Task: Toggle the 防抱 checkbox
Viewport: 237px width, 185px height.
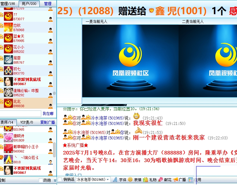Action: (41, 180)
